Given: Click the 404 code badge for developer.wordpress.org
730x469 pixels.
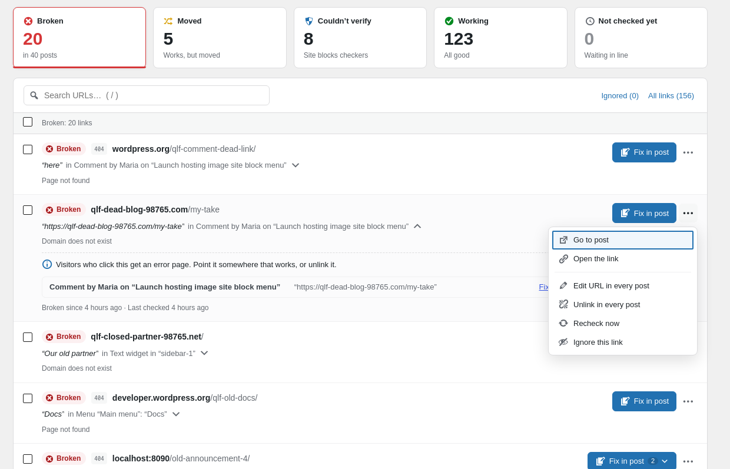Looking at the screenshot, I should (99, 398).
